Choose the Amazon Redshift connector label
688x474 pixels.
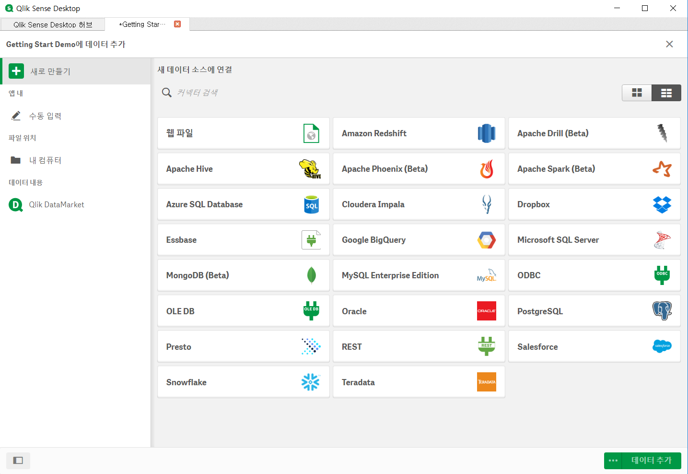[374, 133]
